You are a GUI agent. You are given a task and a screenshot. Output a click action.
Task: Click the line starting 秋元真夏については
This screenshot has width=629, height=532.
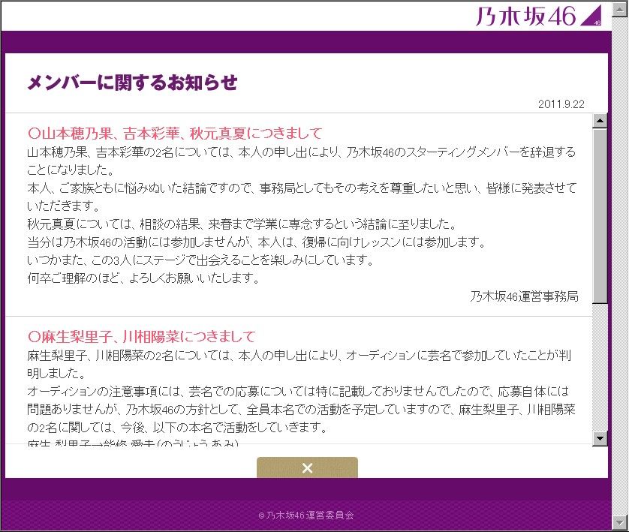click(242, 224)
